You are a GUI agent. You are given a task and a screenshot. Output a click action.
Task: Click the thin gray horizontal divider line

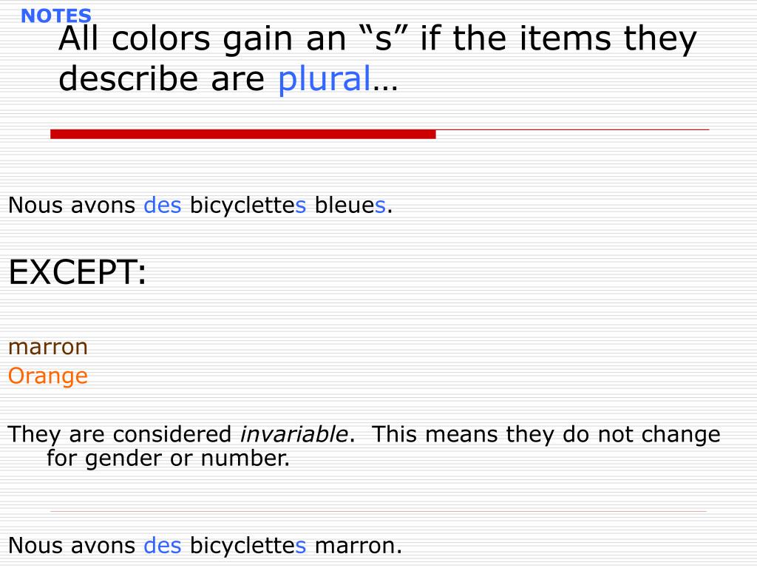[378, 511]
